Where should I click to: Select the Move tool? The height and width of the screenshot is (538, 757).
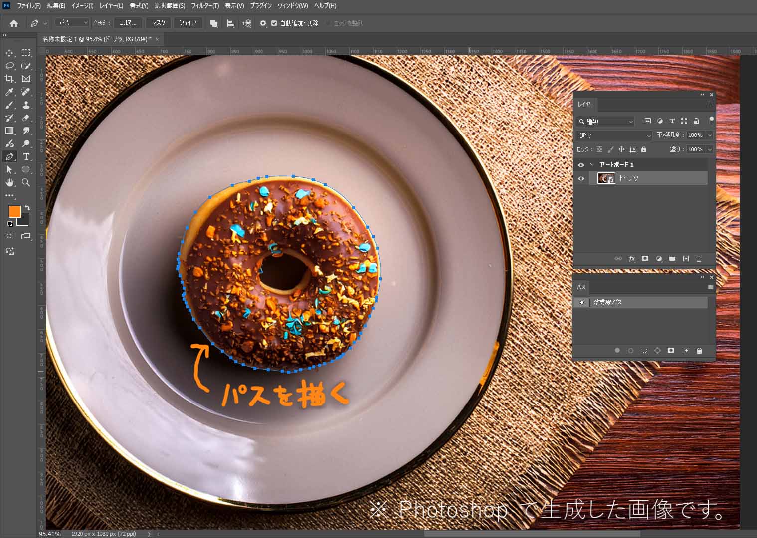9,53
